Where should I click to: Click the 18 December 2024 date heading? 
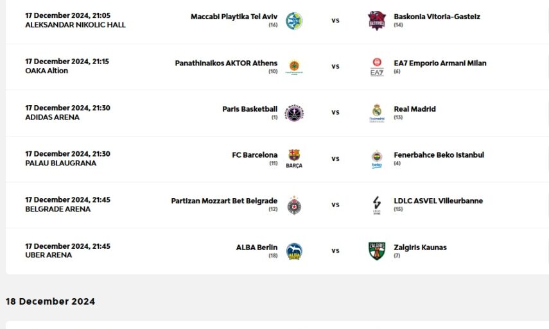pos(50,301)
